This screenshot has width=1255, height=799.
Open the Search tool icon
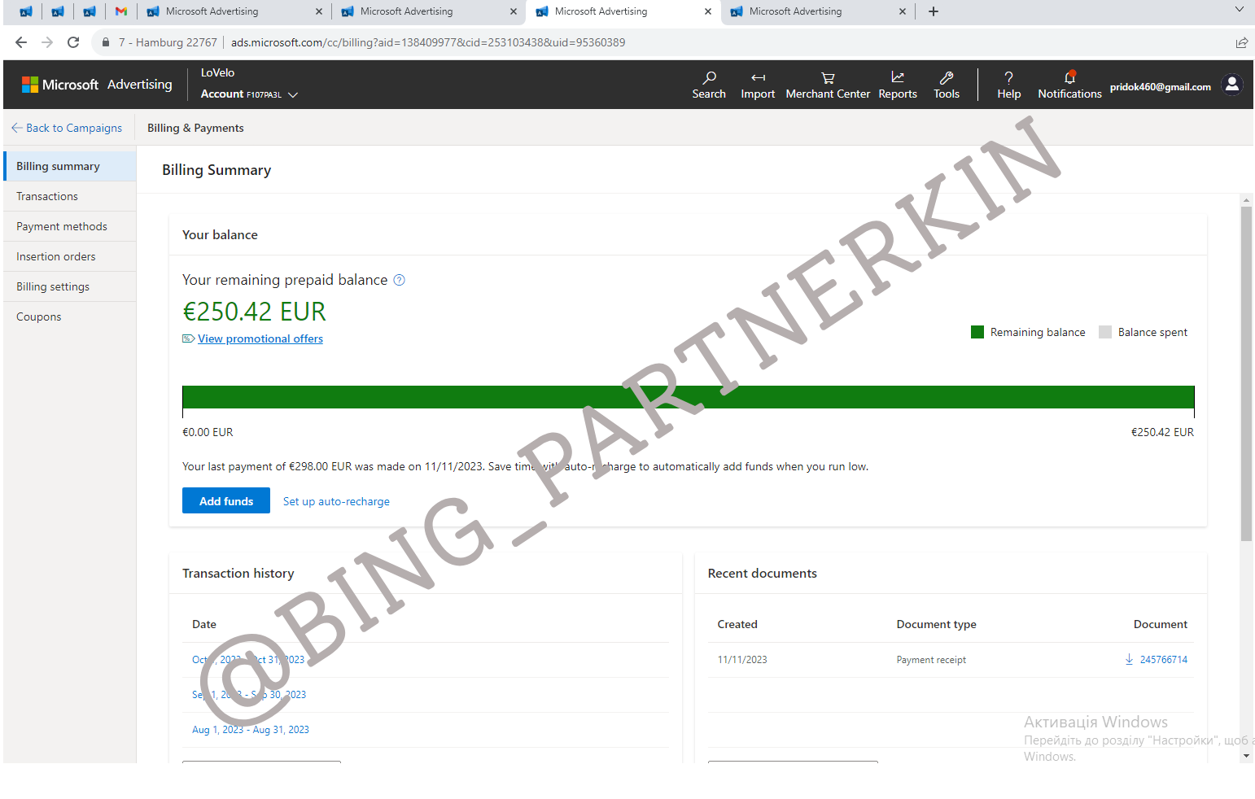709,78
